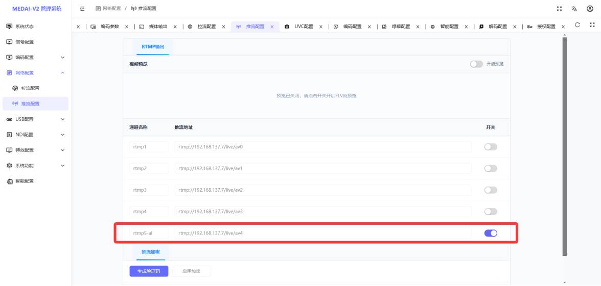601x286 pixels.
Task: Close the 编码参数 tab
Action: point(127,27)
